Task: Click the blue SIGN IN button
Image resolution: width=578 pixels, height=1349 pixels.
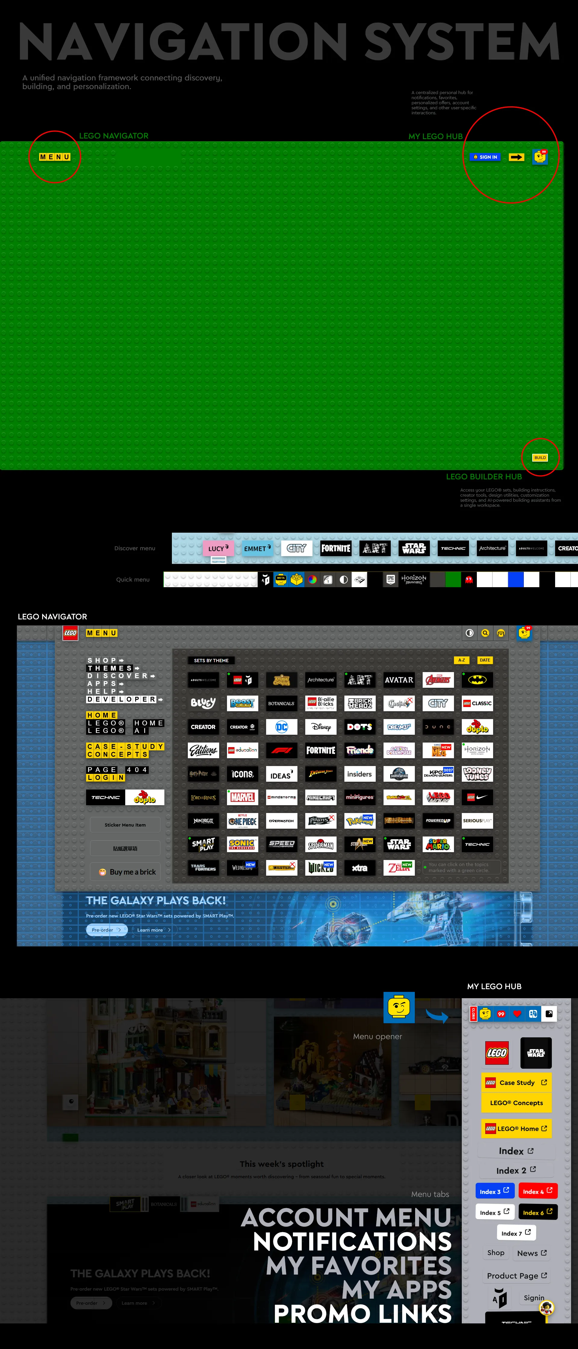Action: pyautogui.click(x=486, y=157)
